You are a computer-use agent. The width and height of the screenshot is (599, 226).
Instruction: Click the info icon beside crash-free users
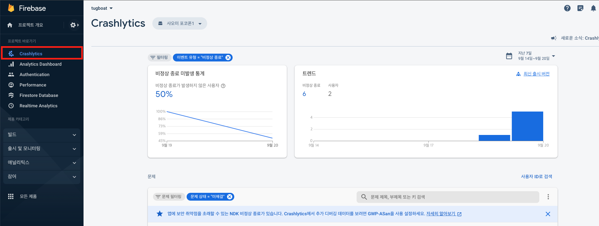tap(223, 86)
